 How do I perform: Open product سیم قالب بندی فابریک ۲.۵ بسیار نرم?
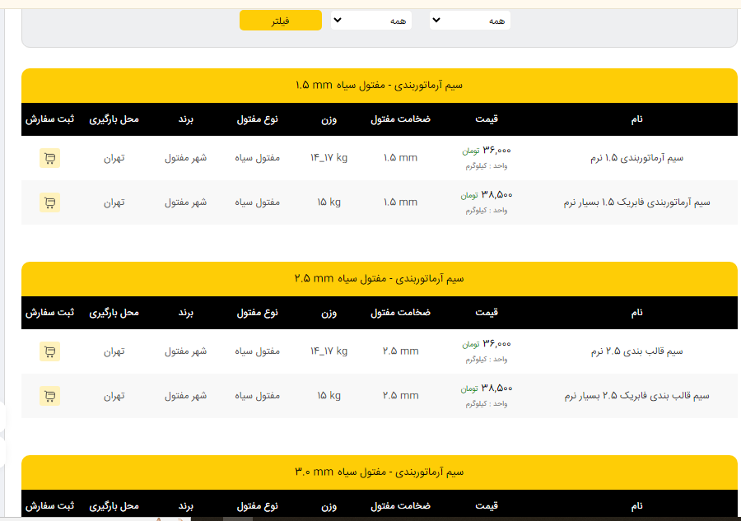[636, 396]
